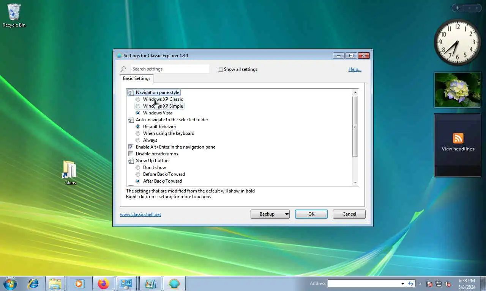
Task: Click the calendar-style taskbar icon
Action: click(150, 283)
